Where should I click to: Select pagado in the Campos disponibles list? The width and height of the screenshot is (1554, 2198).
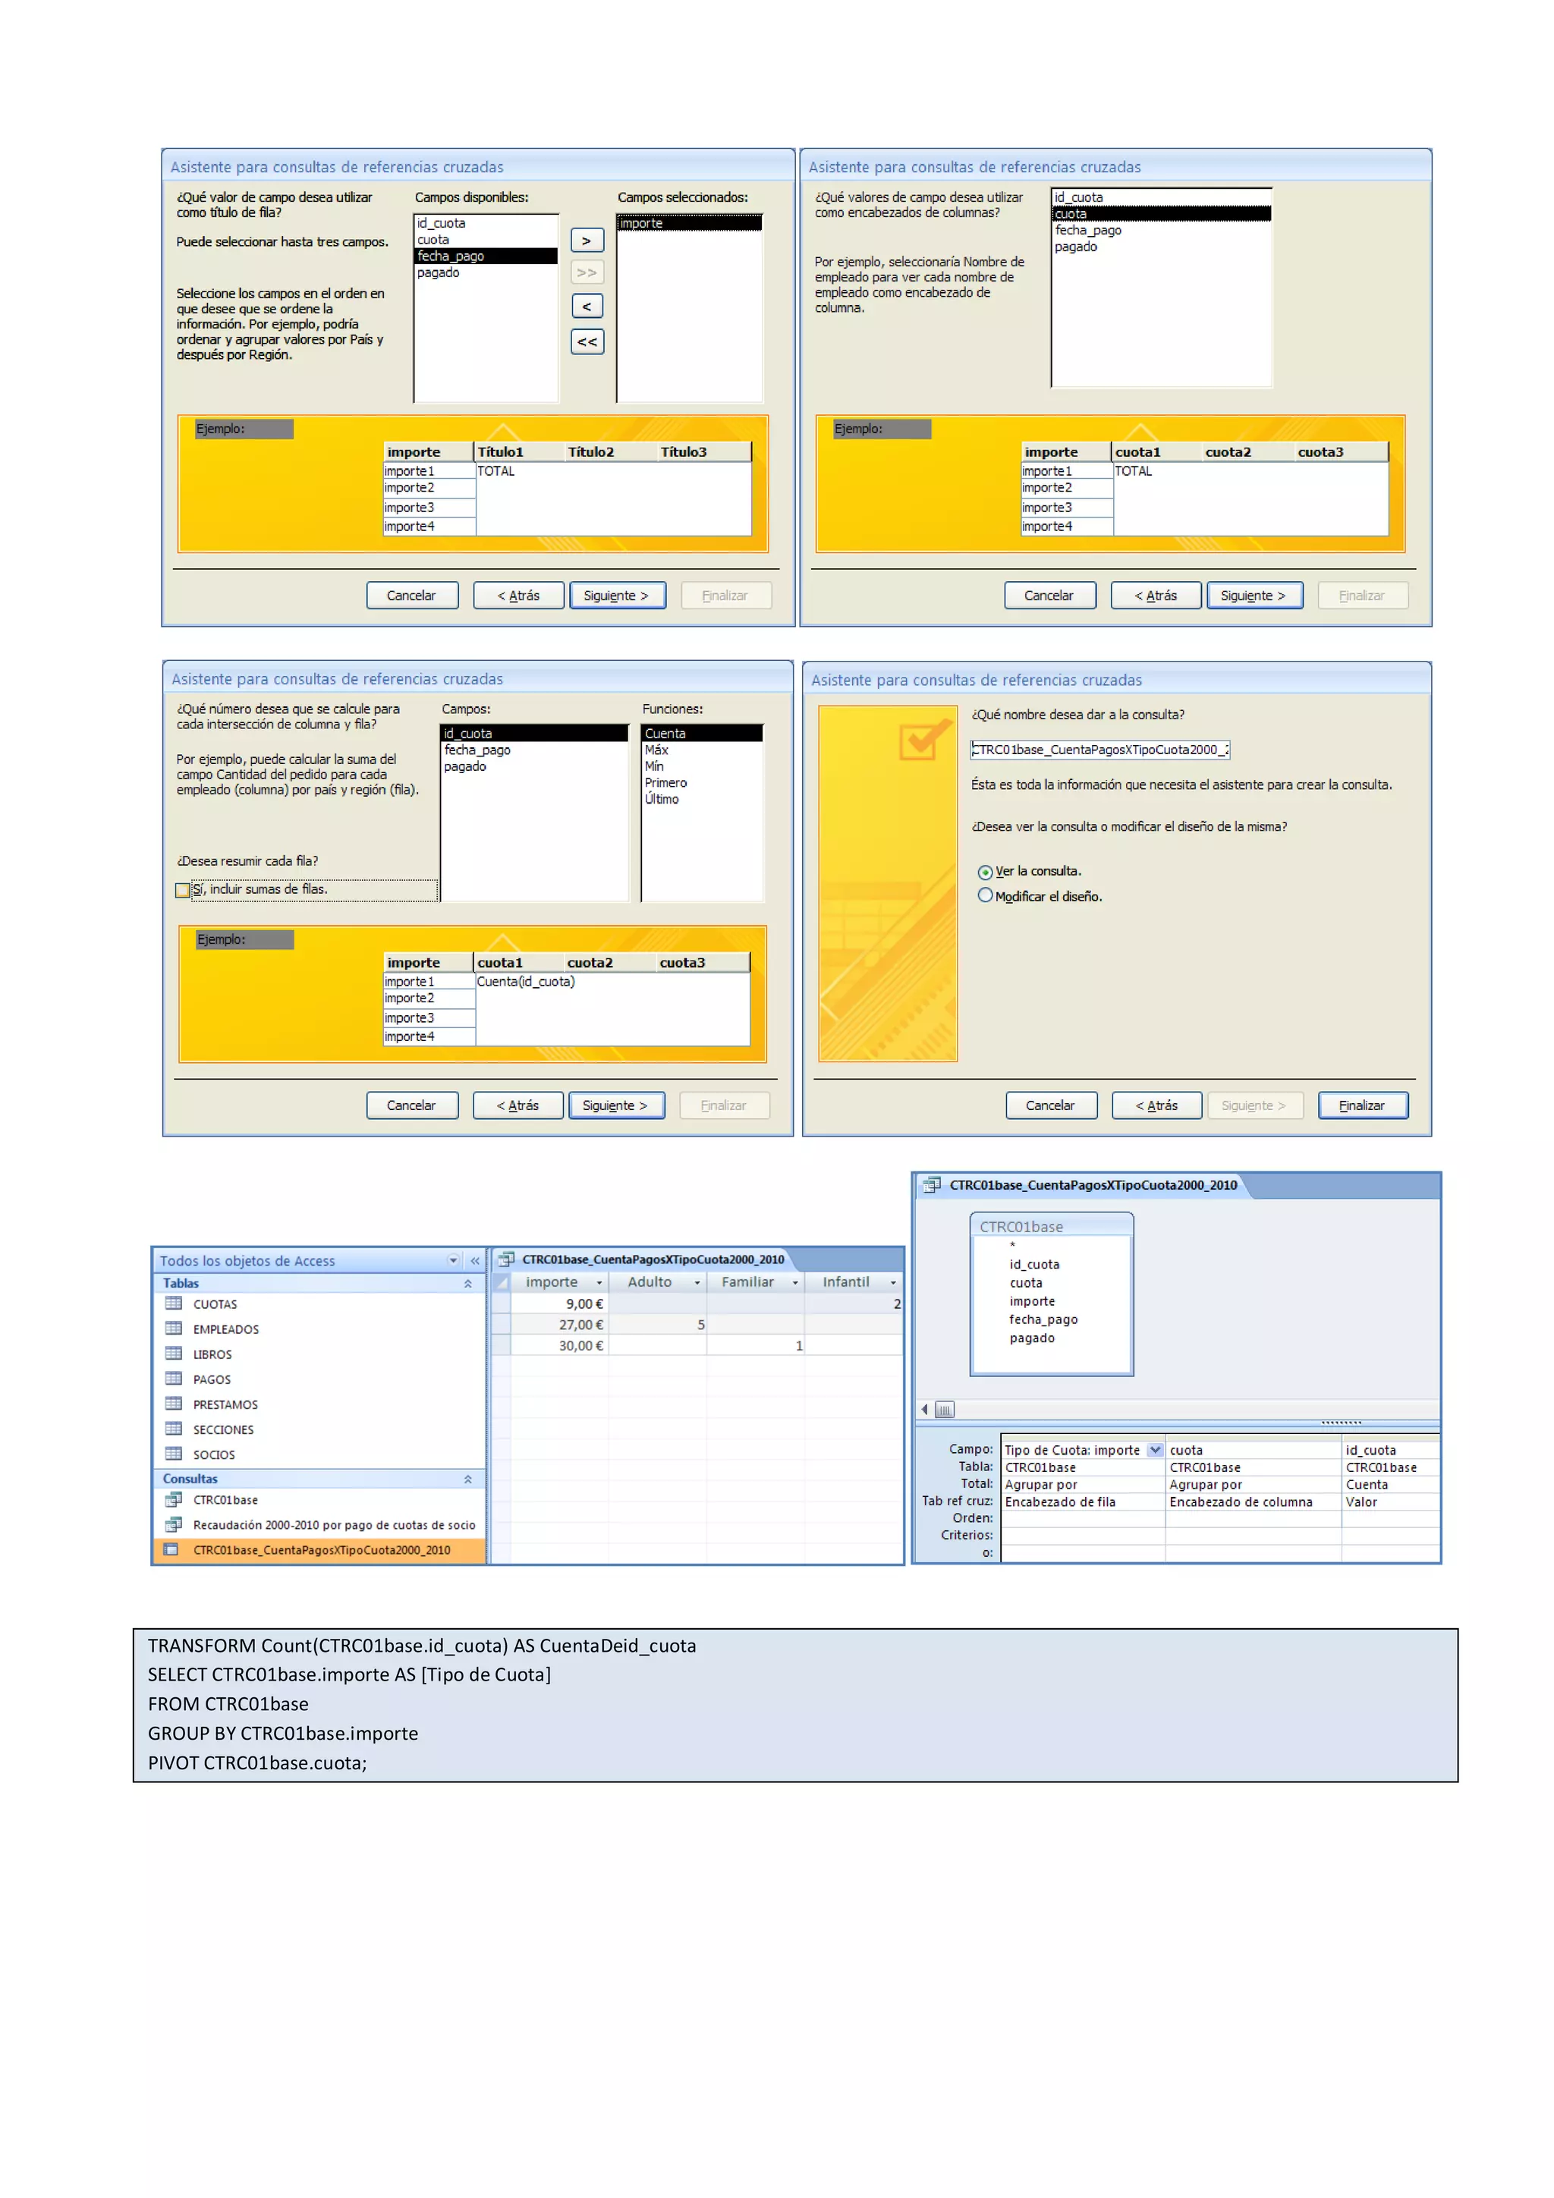486,273
